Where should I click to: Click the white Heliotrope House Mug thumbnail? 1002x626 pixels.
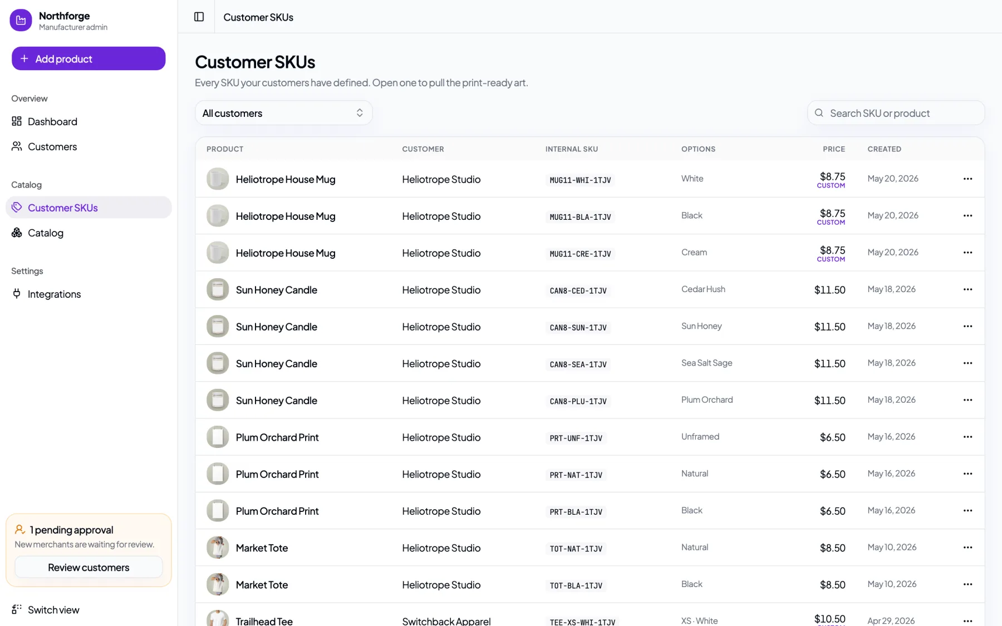coord(218,179)
